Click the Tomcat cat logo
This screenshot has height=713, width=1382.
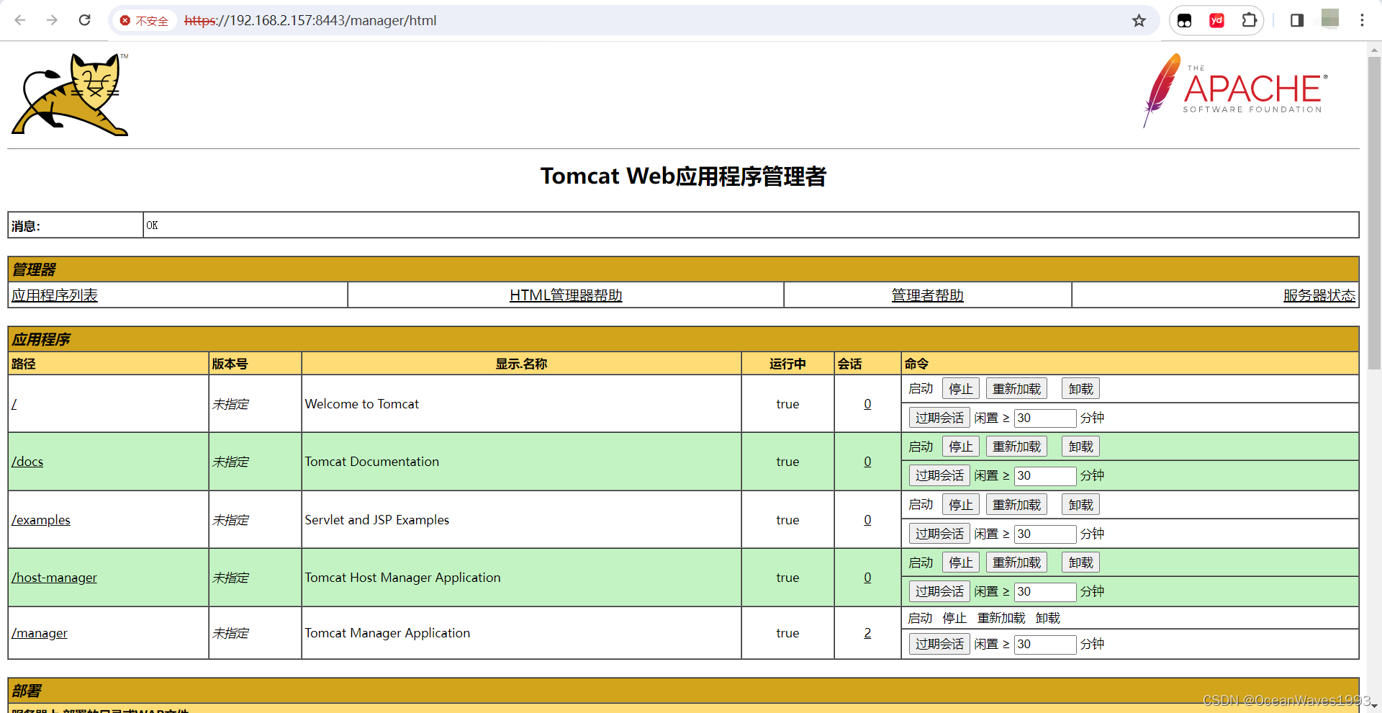70,94
